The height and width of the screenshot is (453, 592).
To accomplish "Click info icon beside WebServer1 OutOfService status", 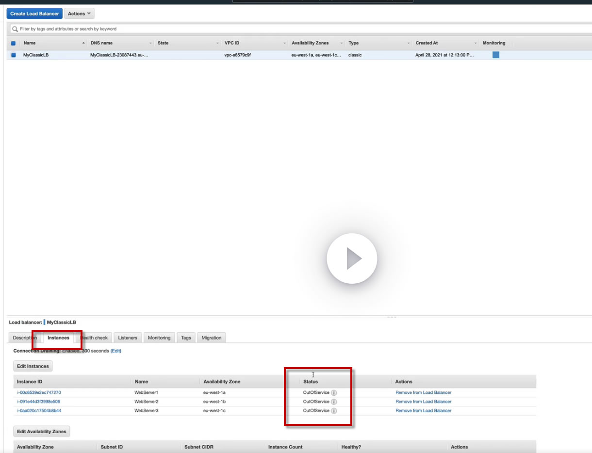I will point(334,392).
